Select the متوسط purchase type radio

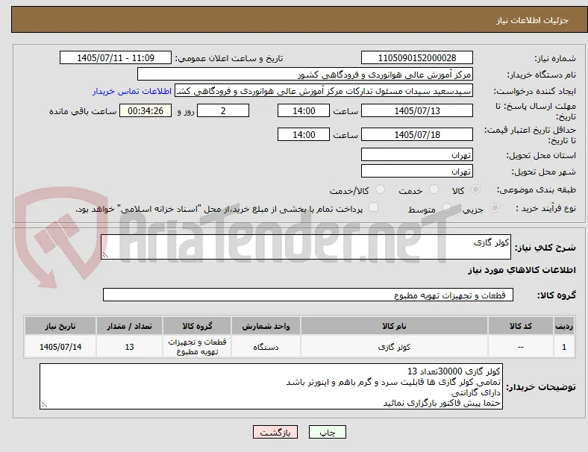446,208
